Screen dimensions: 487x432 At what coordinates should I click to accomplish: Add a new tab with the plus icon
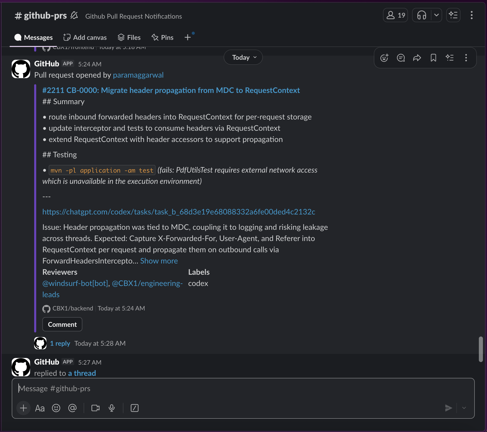(x=188, y=38)
